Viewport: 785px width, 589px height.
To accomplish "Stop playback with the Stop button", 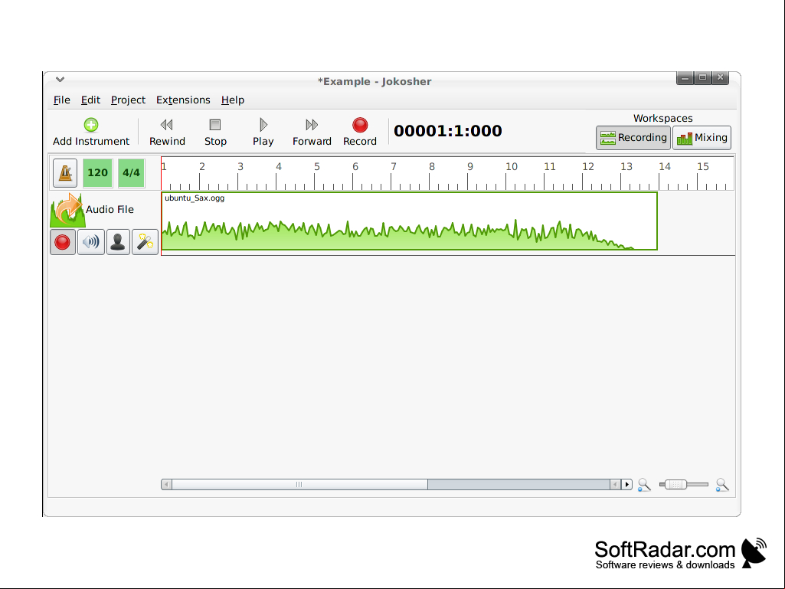I will (215, 133).
